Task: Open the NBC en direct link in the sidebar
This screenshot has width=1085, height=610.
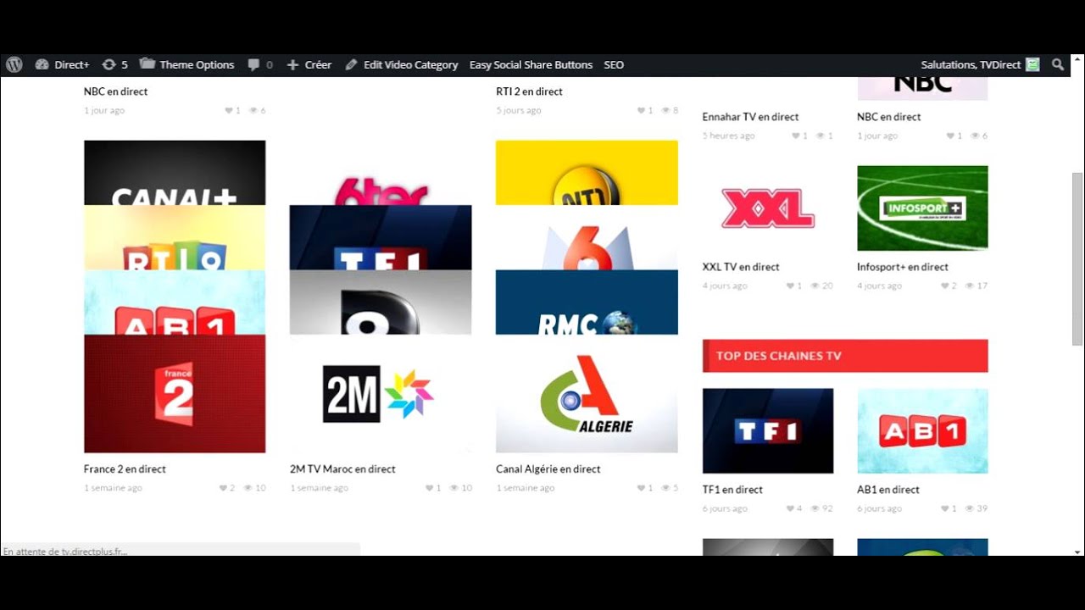Action: 888,117
